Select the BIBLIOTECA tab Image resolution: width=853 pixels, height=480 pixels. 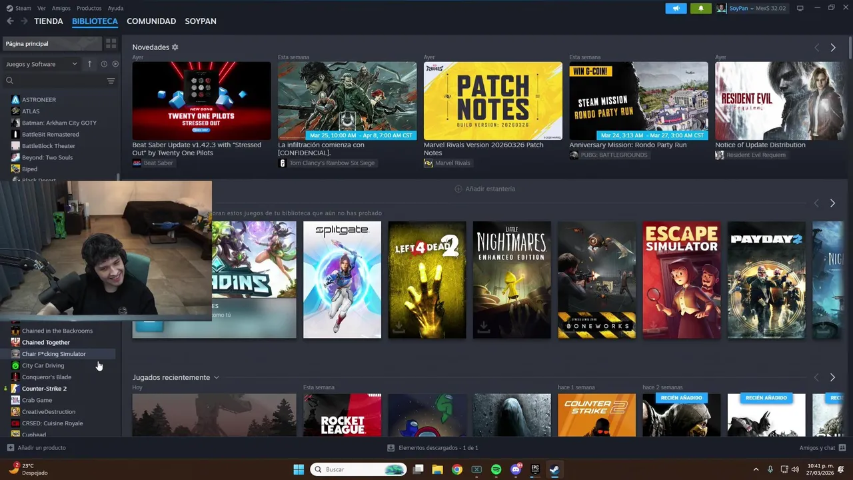tap(95, 21)
